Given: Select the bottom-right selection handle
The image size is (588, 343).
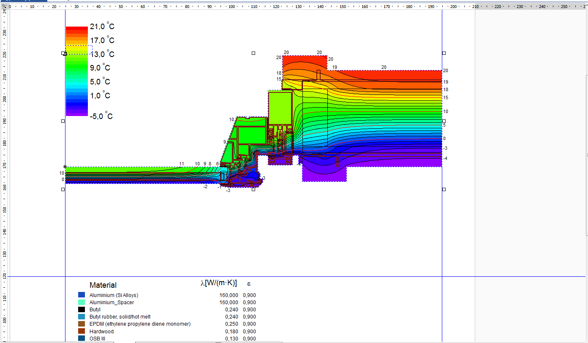Looking at the screenshot, I should click(444, 189).
